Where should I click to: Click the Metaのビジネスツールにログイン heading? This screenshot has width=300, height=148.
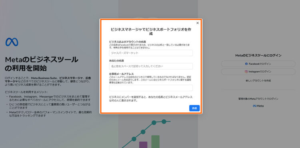click(258, 56)
